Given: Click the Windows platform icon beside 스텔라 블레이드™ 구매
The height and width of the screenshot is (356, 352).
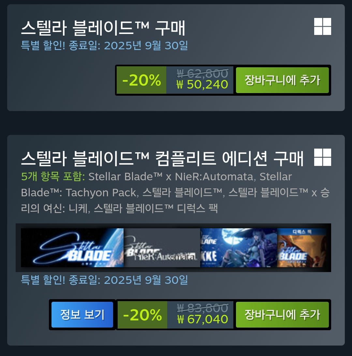Looking at the screenshot, I should point(323,26).
